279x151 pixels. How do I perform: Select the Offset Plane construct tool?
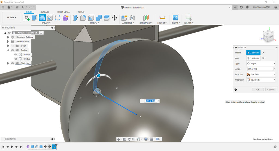click(x=146, y=18)
